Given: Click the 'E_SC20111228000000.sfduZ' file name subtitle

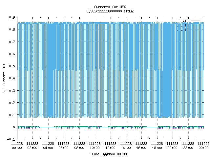Looking at the screenshot, I should [x=110, y=11].
